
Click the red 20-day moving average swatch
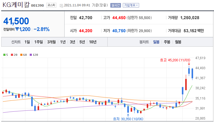[x=12, y=55]
